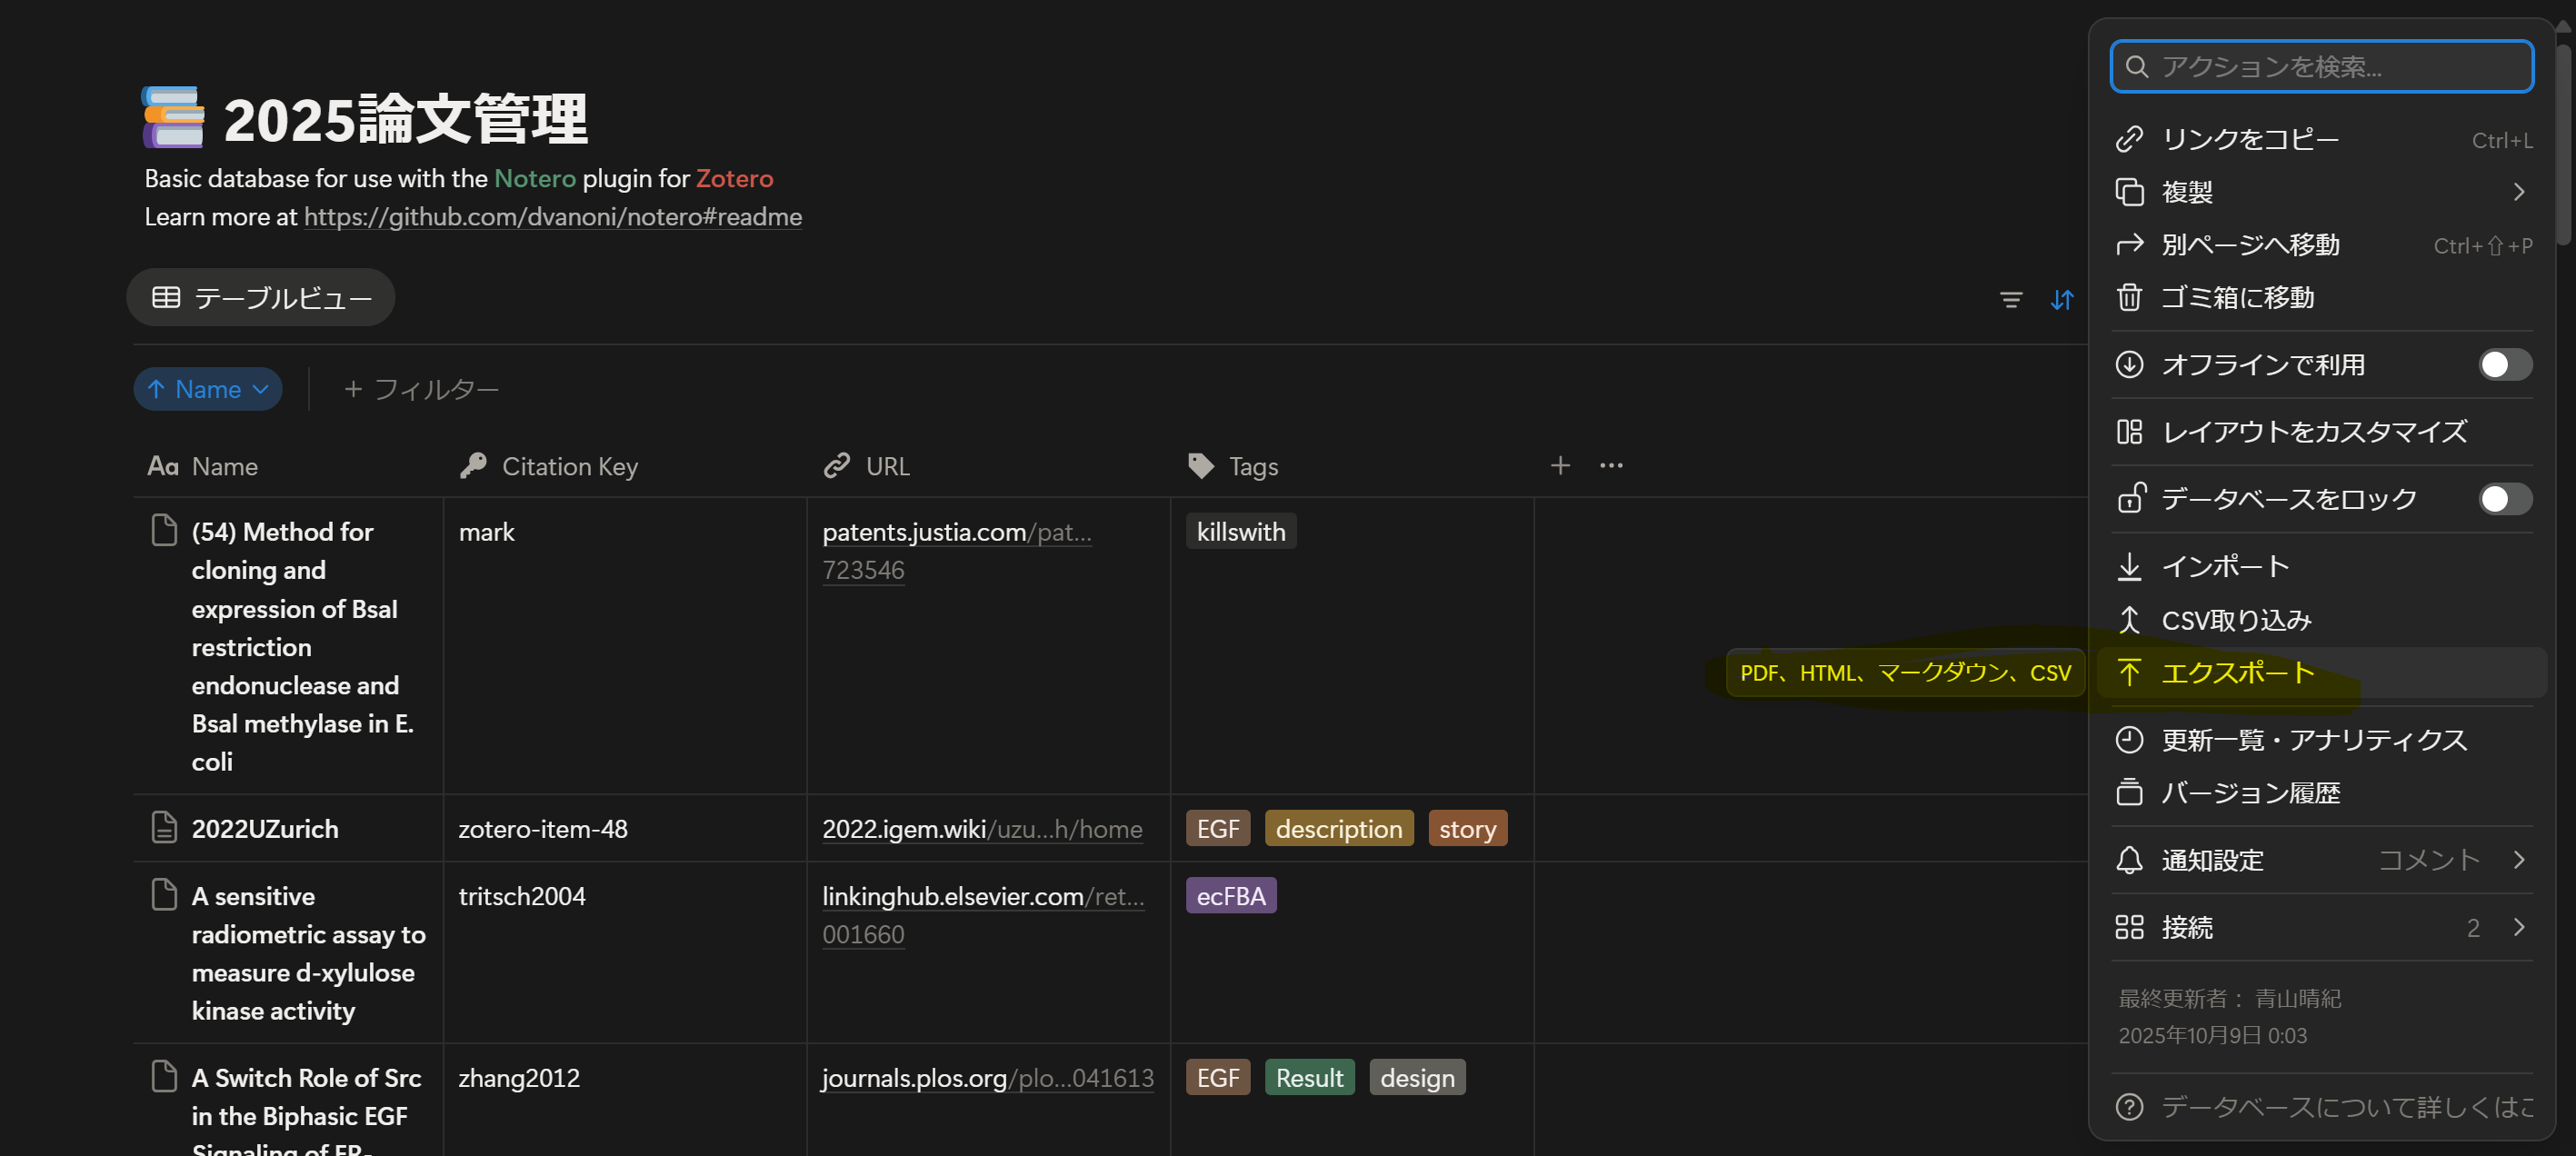Click the stacked books page icon
Screen dimensions: 2576x1156
173,118
